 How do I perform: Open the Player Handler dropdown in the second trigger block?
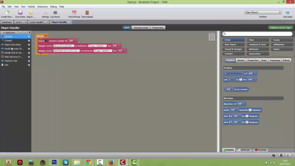point(103,51)
